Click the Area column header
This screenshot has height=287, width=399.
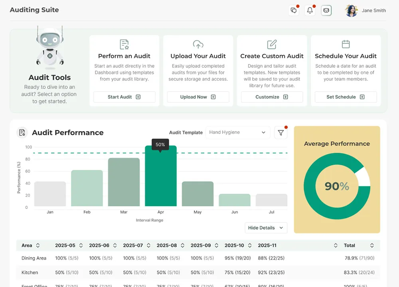click(27, 245)
